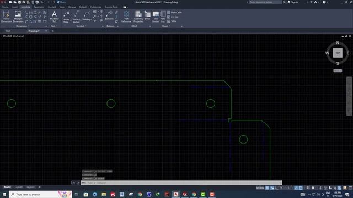This screenshot has width=353, height=198.
Task: Select the Multiple Dimension tool
Action: [x=18, y=16]
